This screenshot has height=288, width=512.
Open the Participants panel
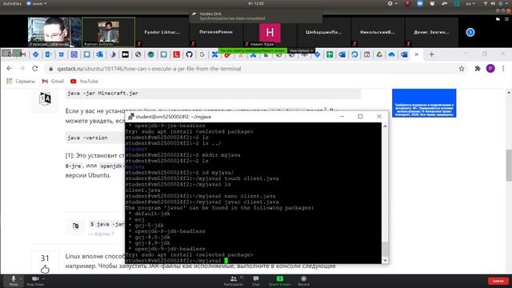(234, 281)
